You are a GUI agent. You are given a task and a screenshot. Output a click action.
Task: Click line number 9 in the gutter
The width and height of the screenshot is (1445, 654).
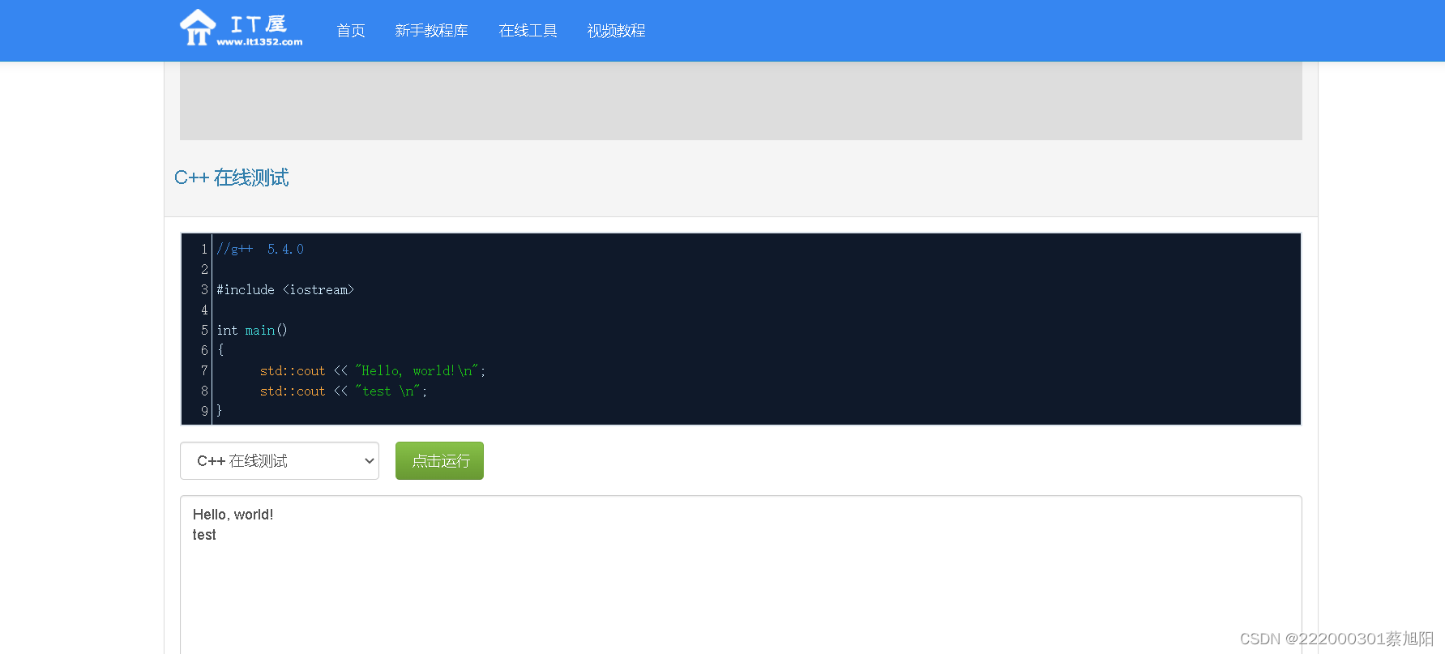(204, 411)
